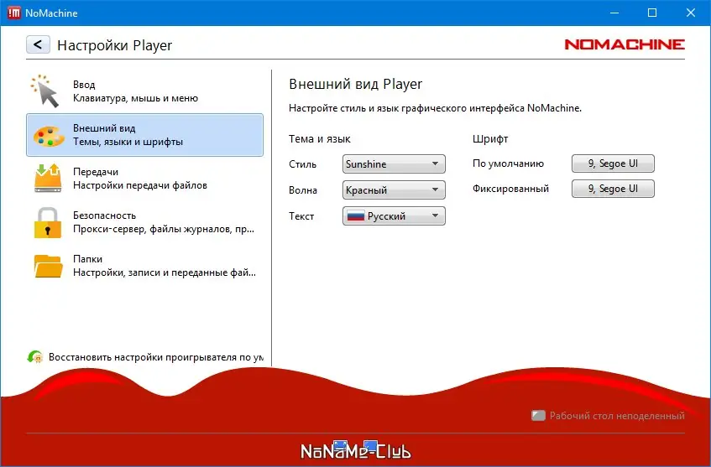This screenshot has height=467, width=711.
Task: Maximize the NoMachine window
Action: [x=652, y=13]
